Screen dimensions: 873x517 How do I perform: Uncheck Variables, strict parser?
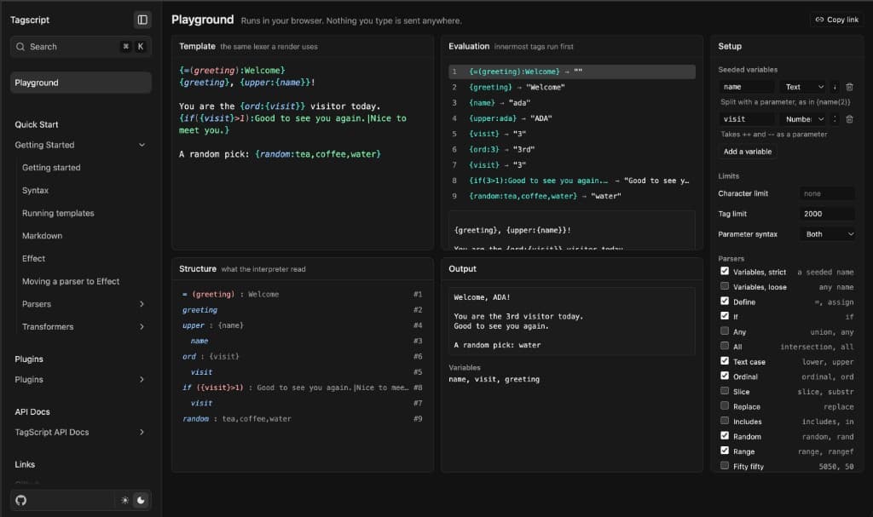[725, 271]
